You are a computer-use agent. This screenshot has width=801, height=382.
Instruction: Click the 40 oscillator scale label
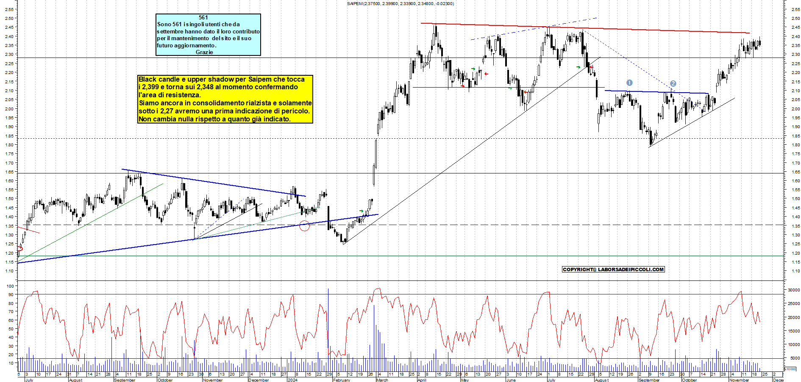coord(11,338)
